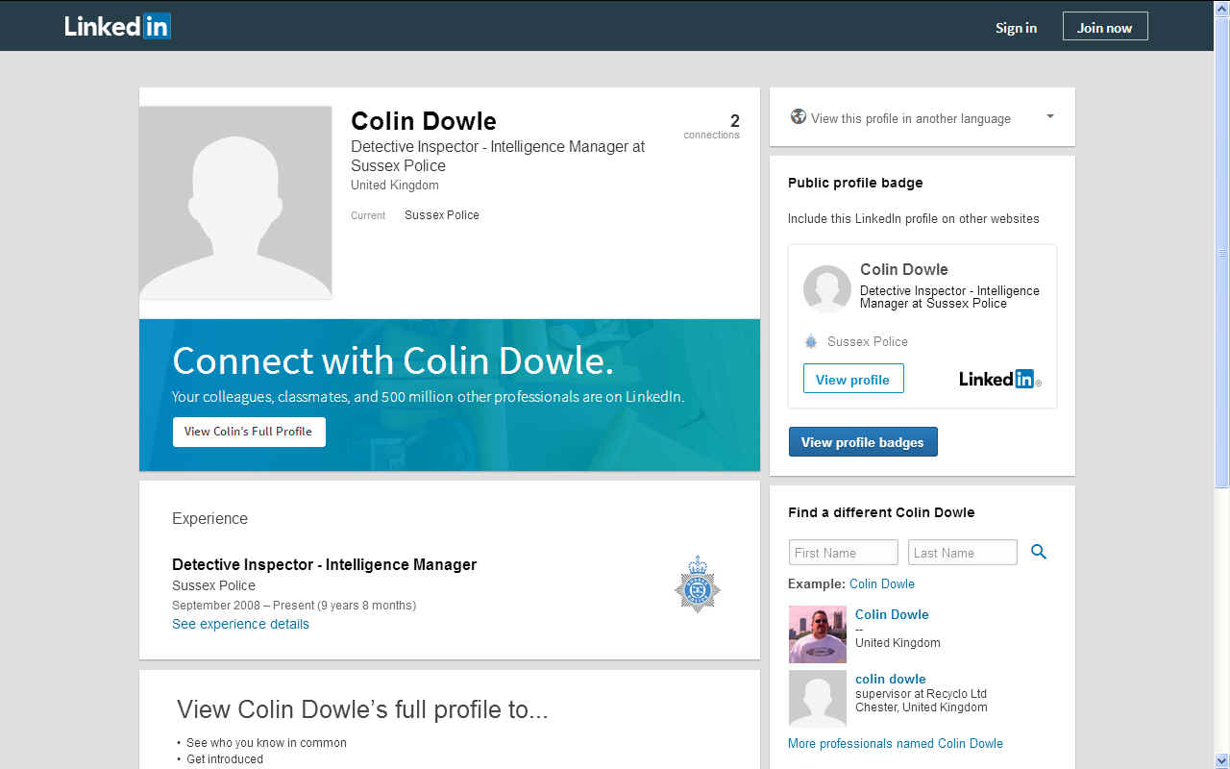This screenshot has width=1230, height=769.
Task: Focus the Last Name input field
Action: (x=963, y=553)
